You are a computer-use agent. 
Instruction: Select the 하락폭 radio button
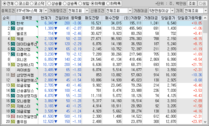108,4
